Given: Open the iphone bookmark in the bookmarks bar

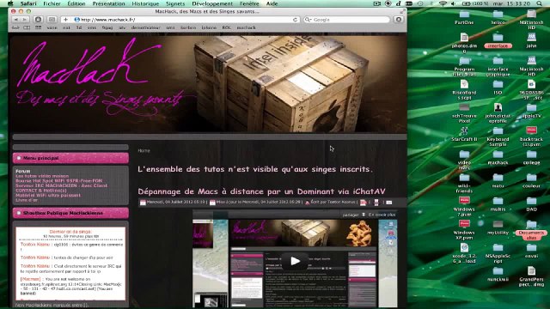Looking at the screenshot, I should coord(209,27).
